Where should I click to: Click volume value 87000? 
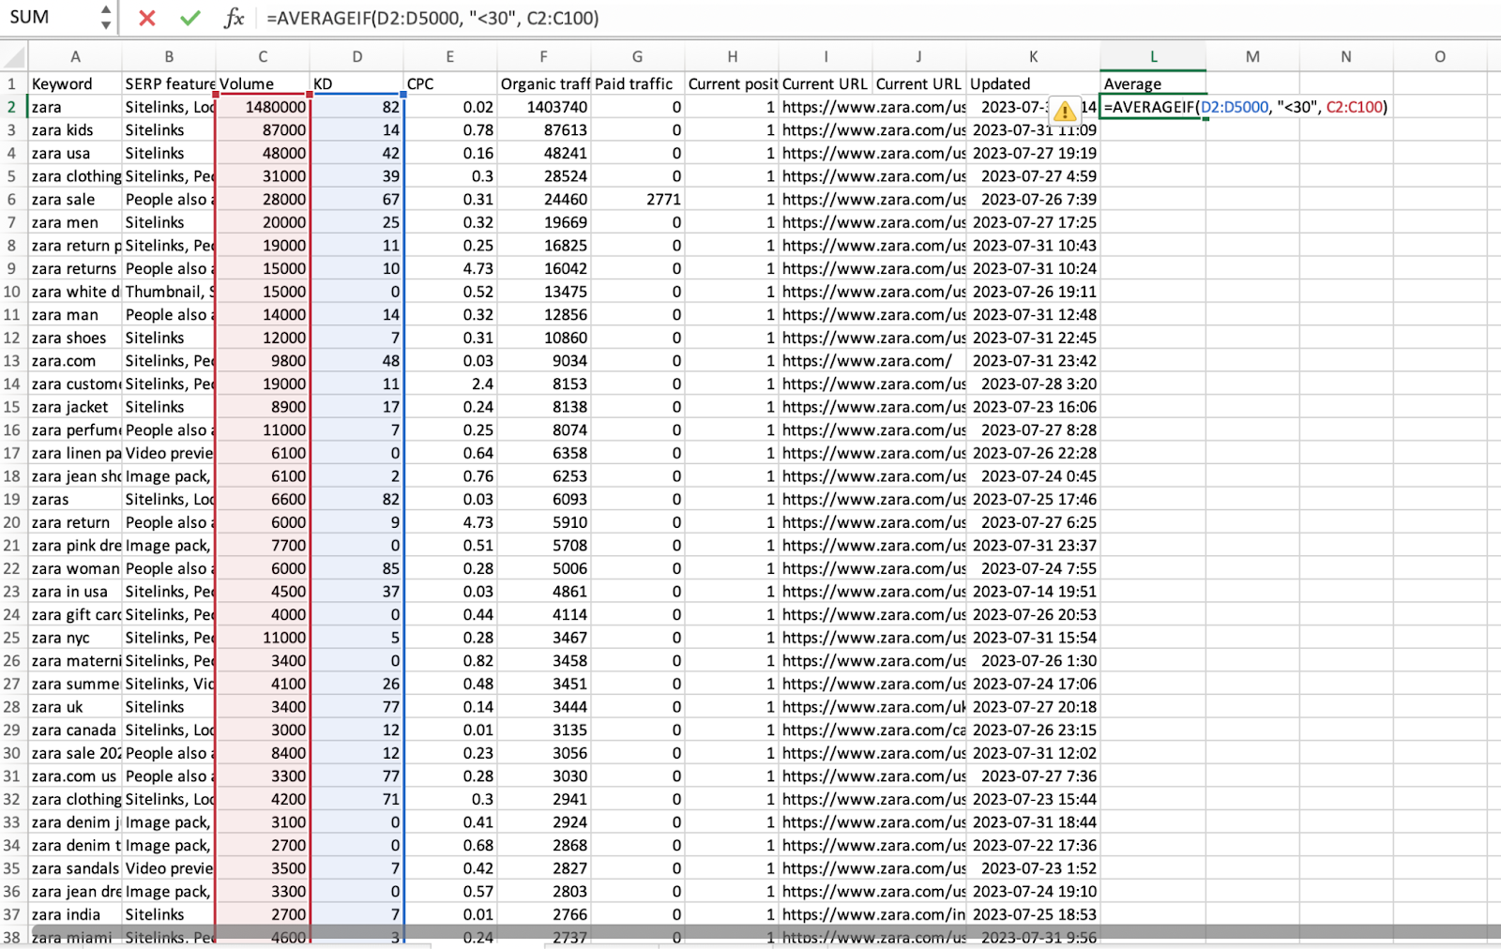pos(263,129)
